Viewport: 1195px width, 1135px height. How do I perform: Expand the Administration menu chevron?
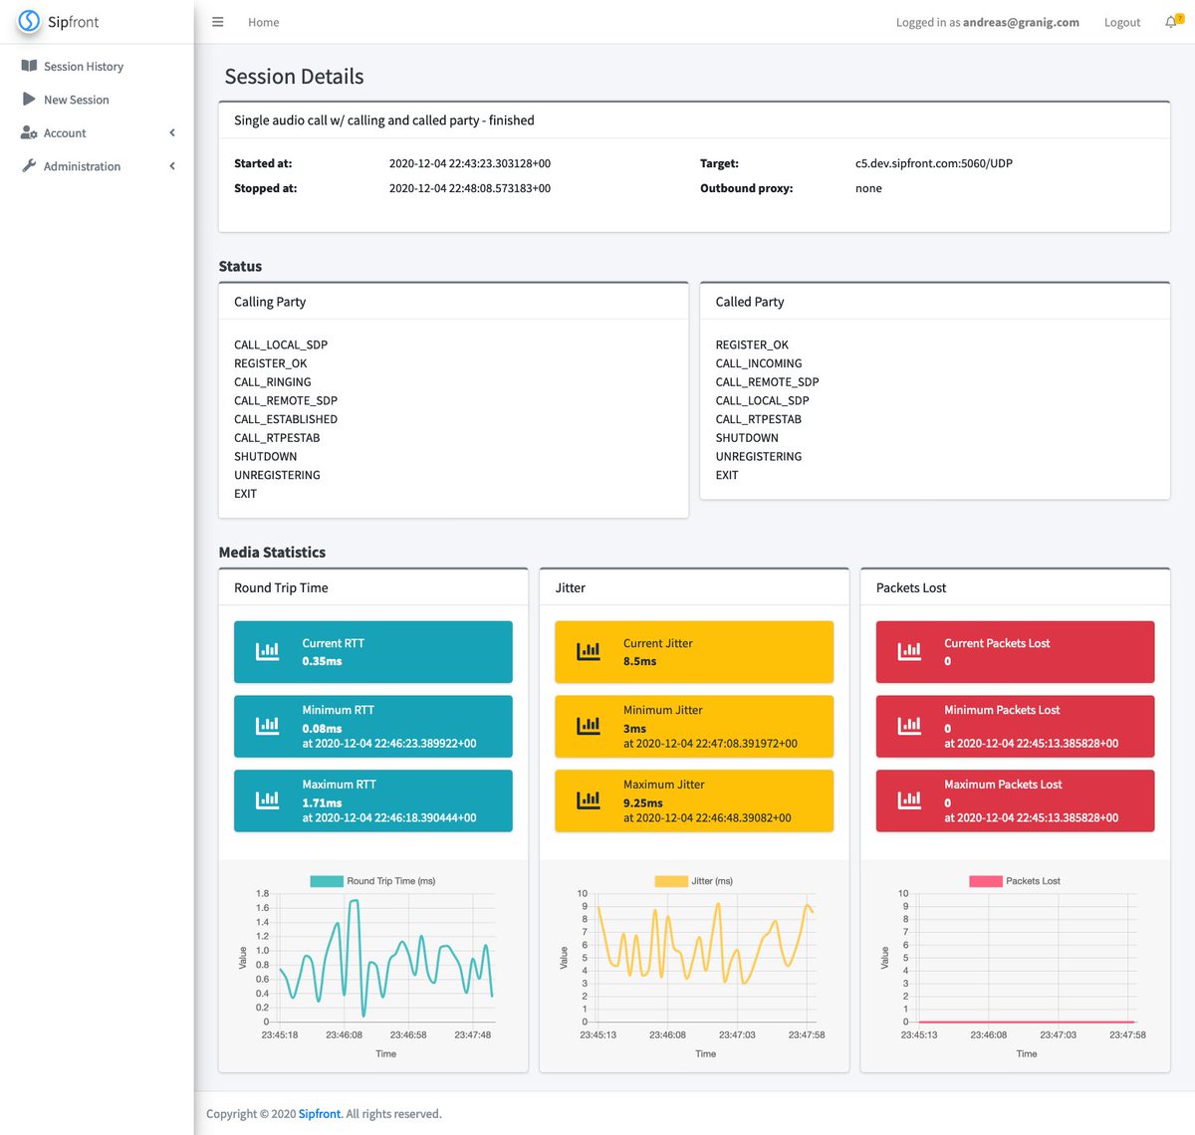click(171, 166)
